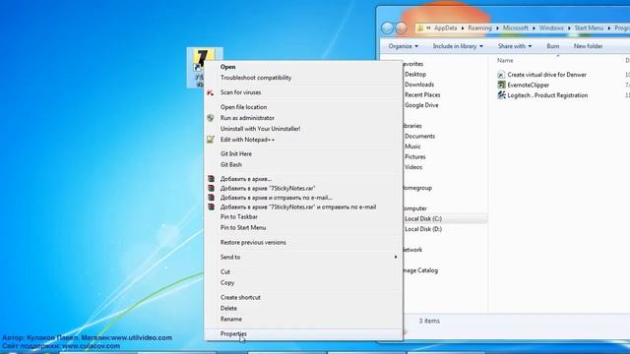Click WinRAR icon next to Добавить в архив...
Screen dimensions: 630x354
tap(211, 179)
